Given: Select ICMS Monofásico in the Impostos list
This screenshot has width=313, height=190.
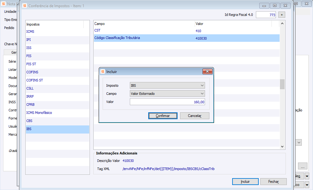Looking at the screenshot, I should (57, 113).
